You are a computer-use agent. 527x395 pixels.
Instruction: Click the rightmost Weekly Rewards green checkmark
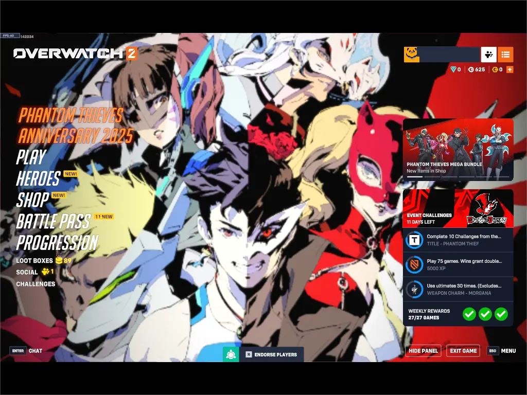tap(501, 314)
